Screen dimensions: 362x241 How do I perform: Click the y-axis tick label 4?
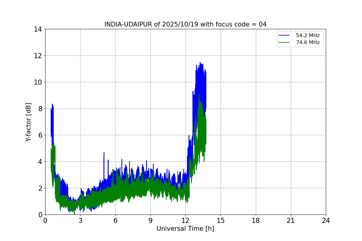(40, 162)
